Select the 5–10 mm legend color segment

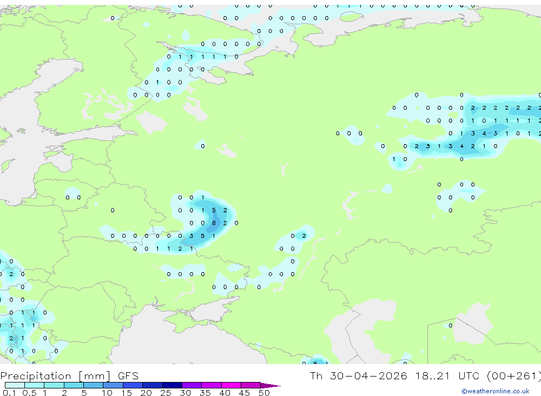(94, 385)
